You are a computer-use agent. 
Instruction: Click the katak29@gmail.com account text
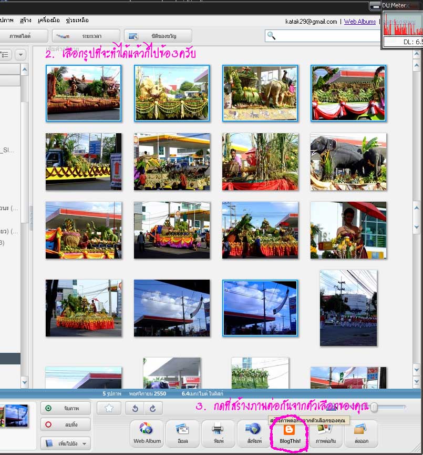(x=311, y=22)
